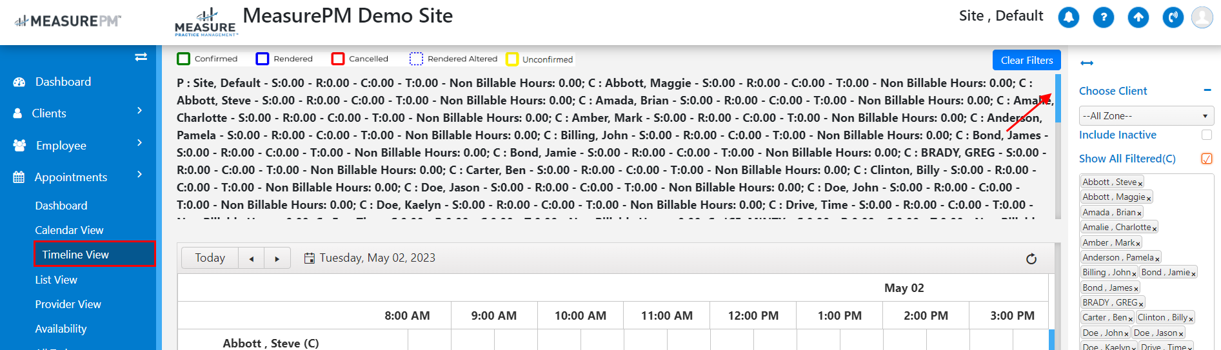The height and width of the screenshot is (350, 1221).
Task: Collapse the Choose Client section
Action: point(1207,90)
